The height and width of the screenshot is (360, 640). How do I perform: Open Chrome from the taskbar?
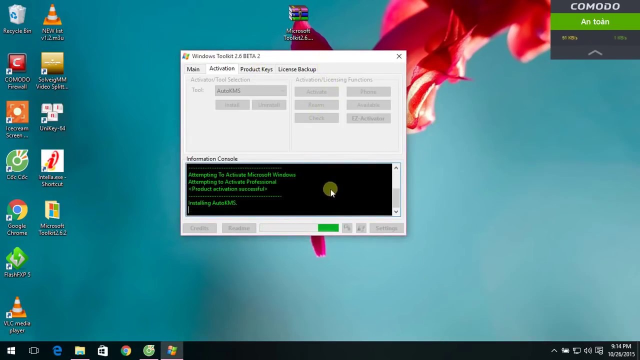126,351
